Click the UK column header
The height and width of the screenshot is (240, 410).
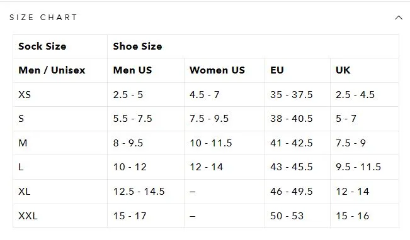click(x=365, y=70)
